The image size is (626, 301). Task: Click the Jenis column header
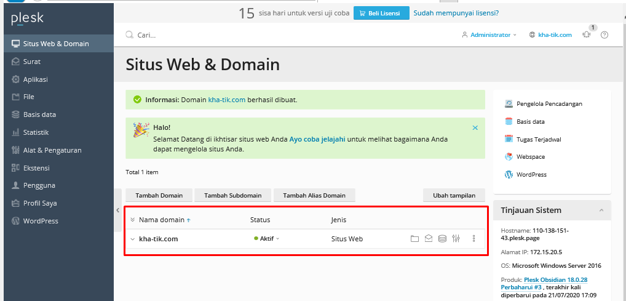pos(339,220)
